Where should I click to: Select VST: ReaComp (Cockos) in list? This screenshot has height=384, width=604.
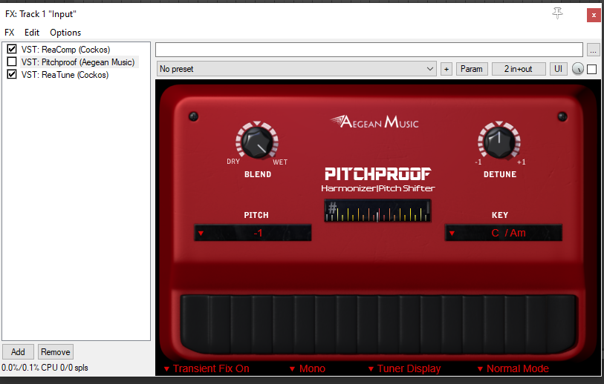(x=65, y=50)
